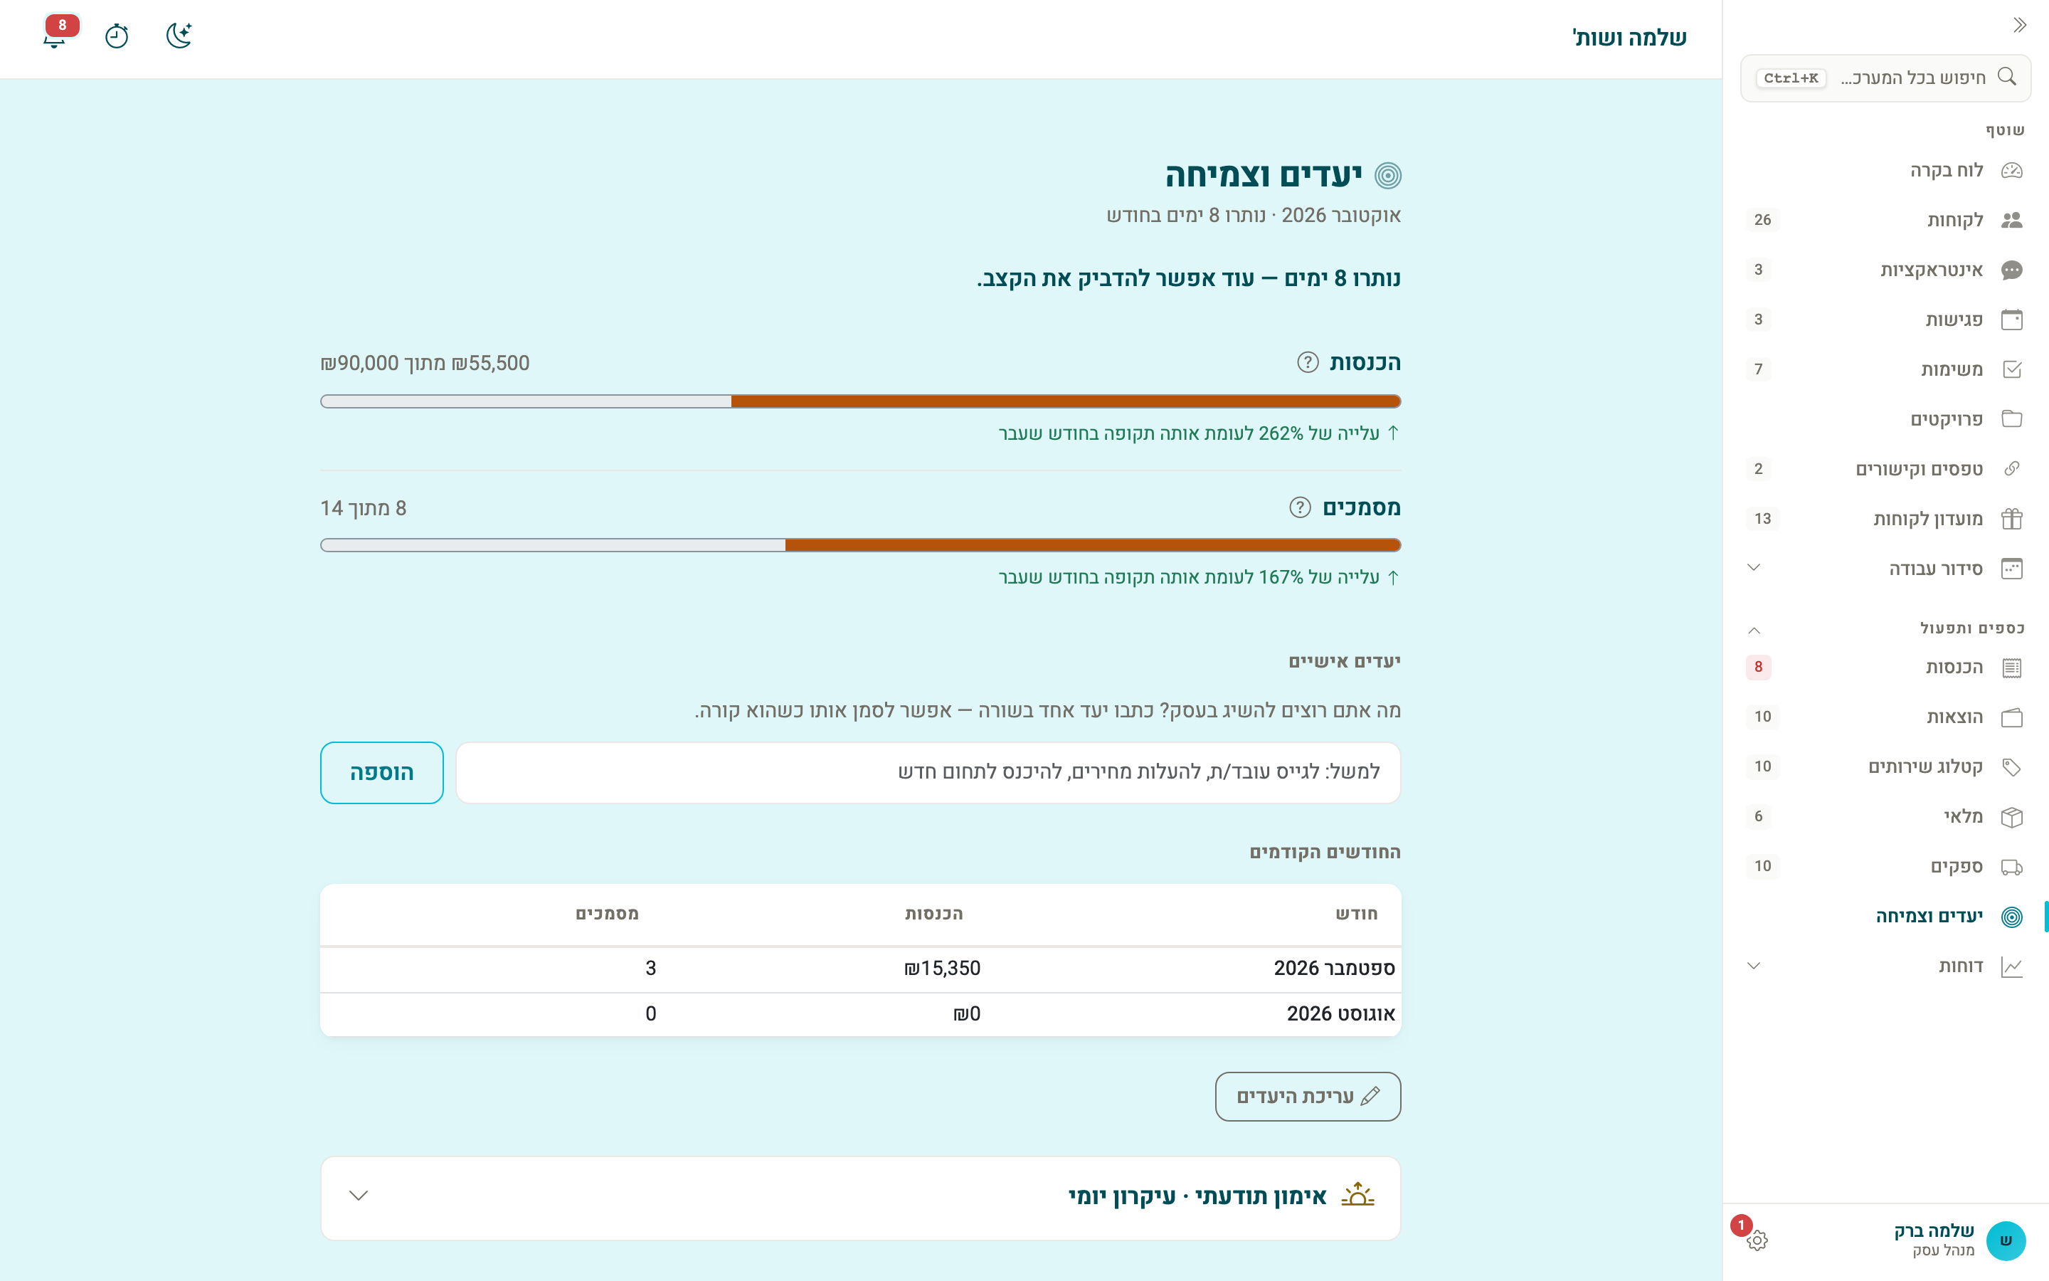
Task: Click the search field 'חיפוש בכל המערכת'
Action: click(1885, 78)
